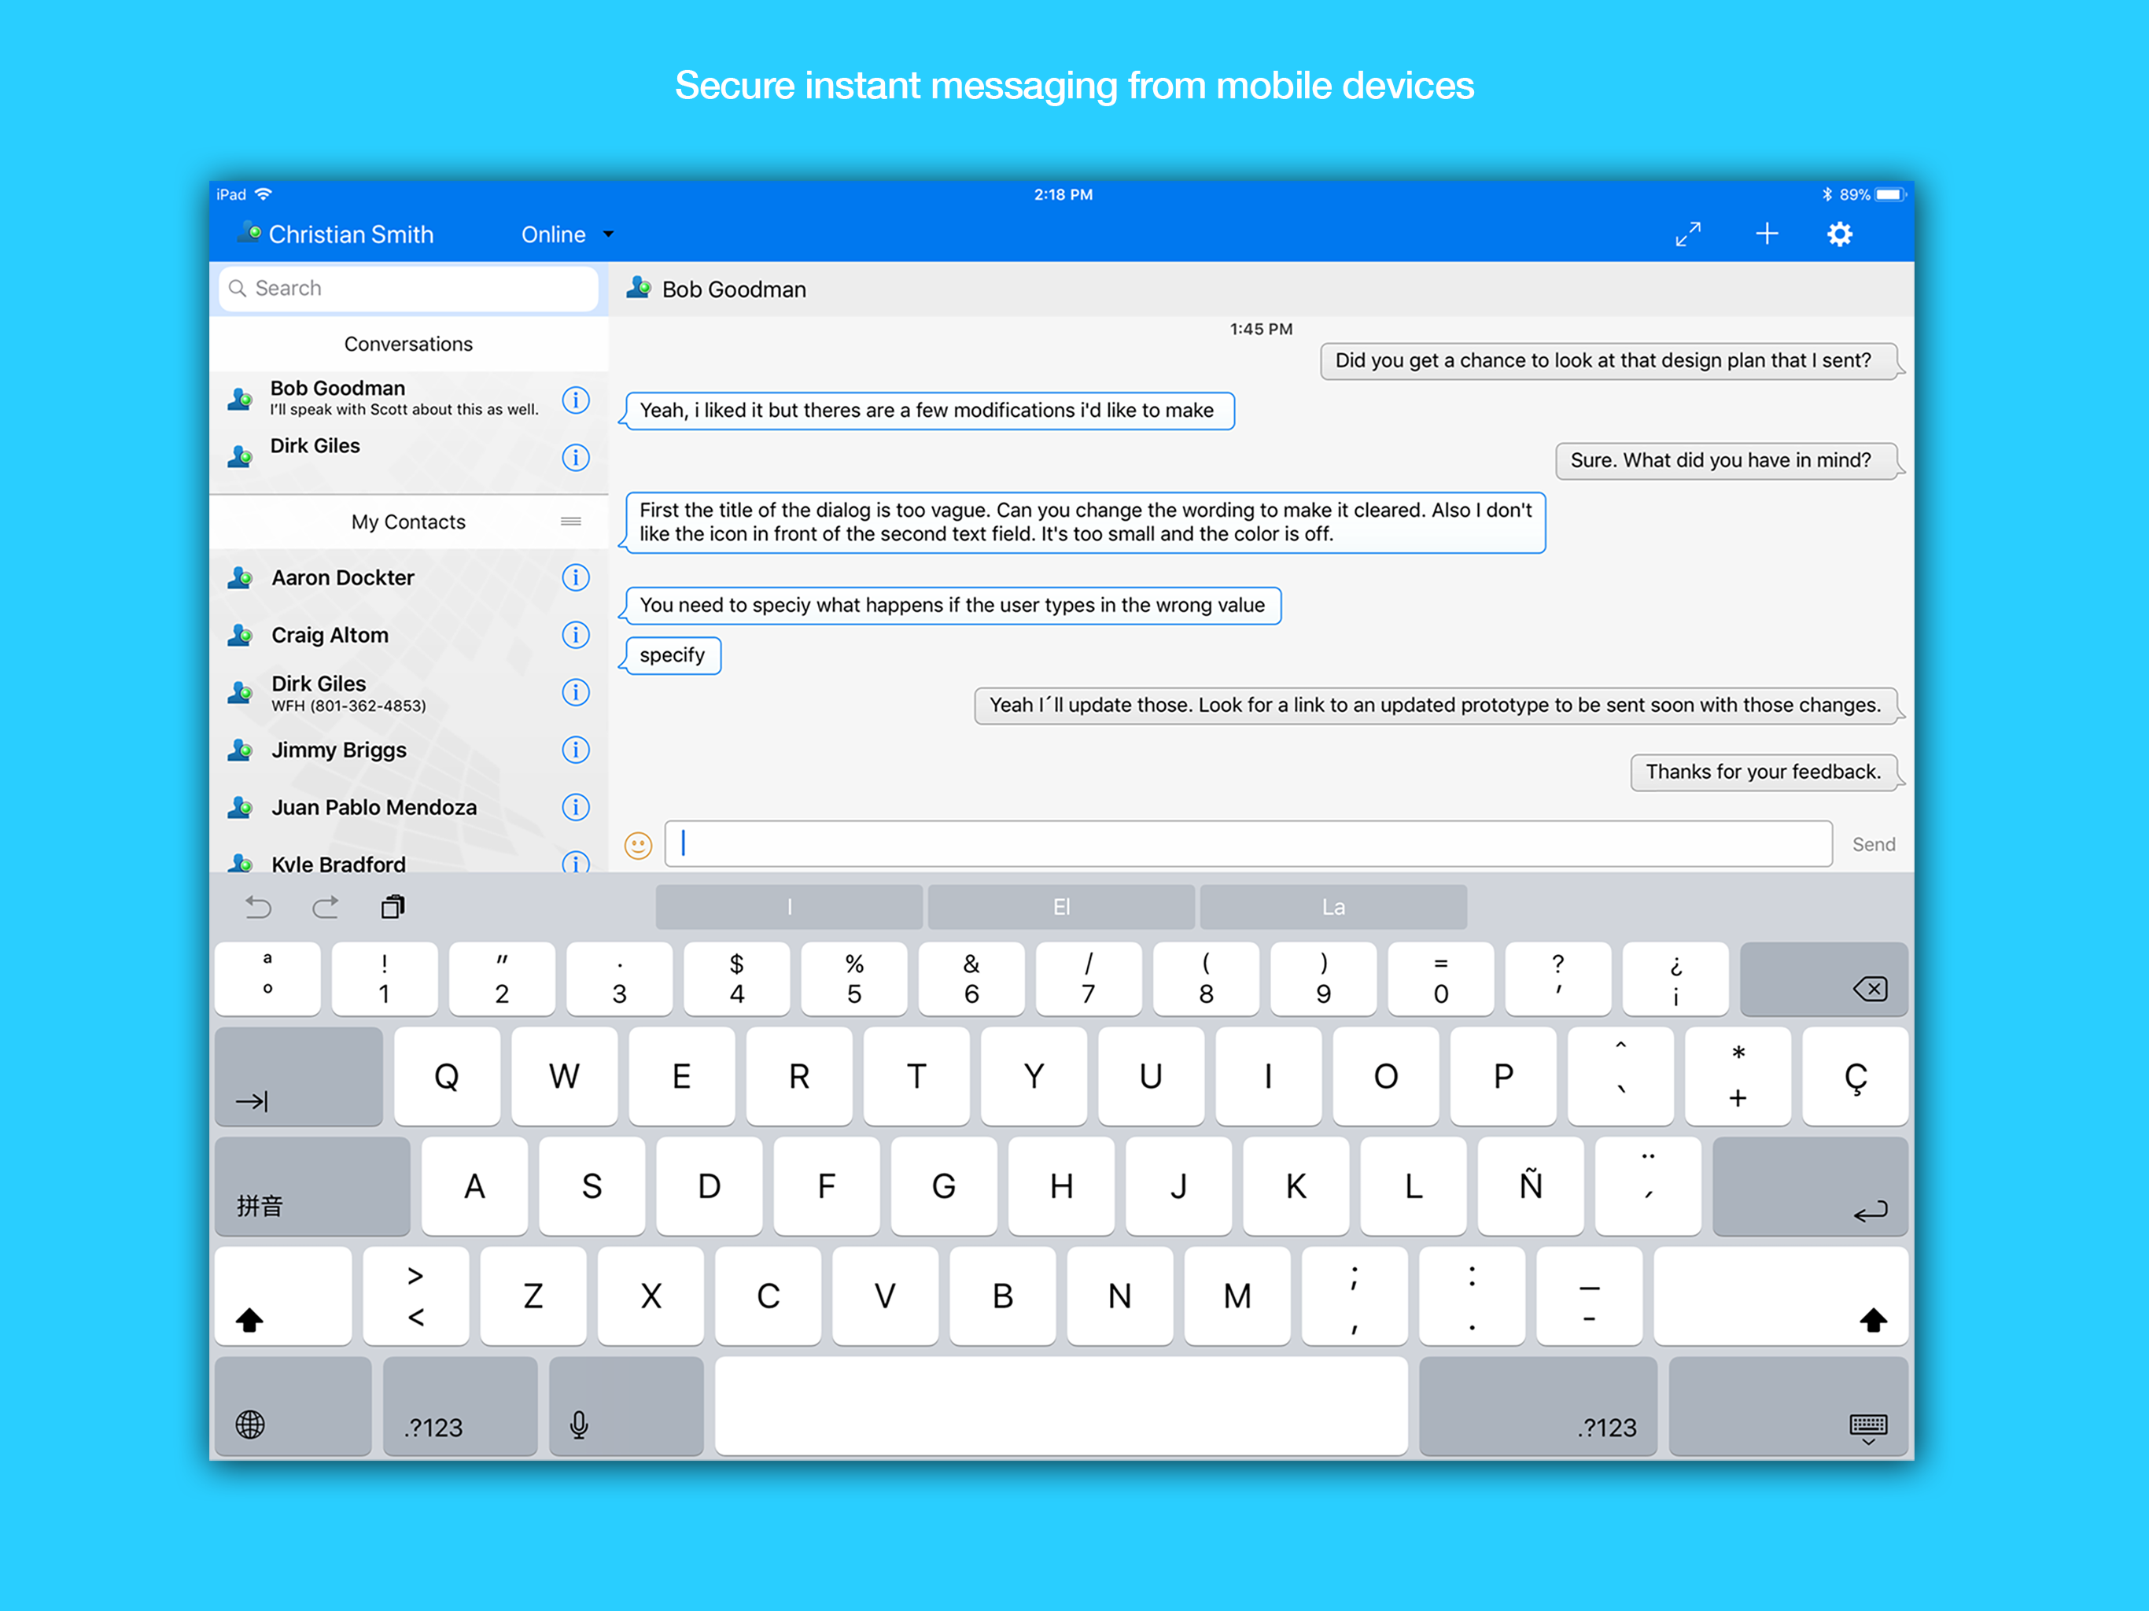Image resolution: width=2149 pixels, height=1611 pixels.
Task: Click the expand fullscreen arrows icon
Action: pos(1687,234)
